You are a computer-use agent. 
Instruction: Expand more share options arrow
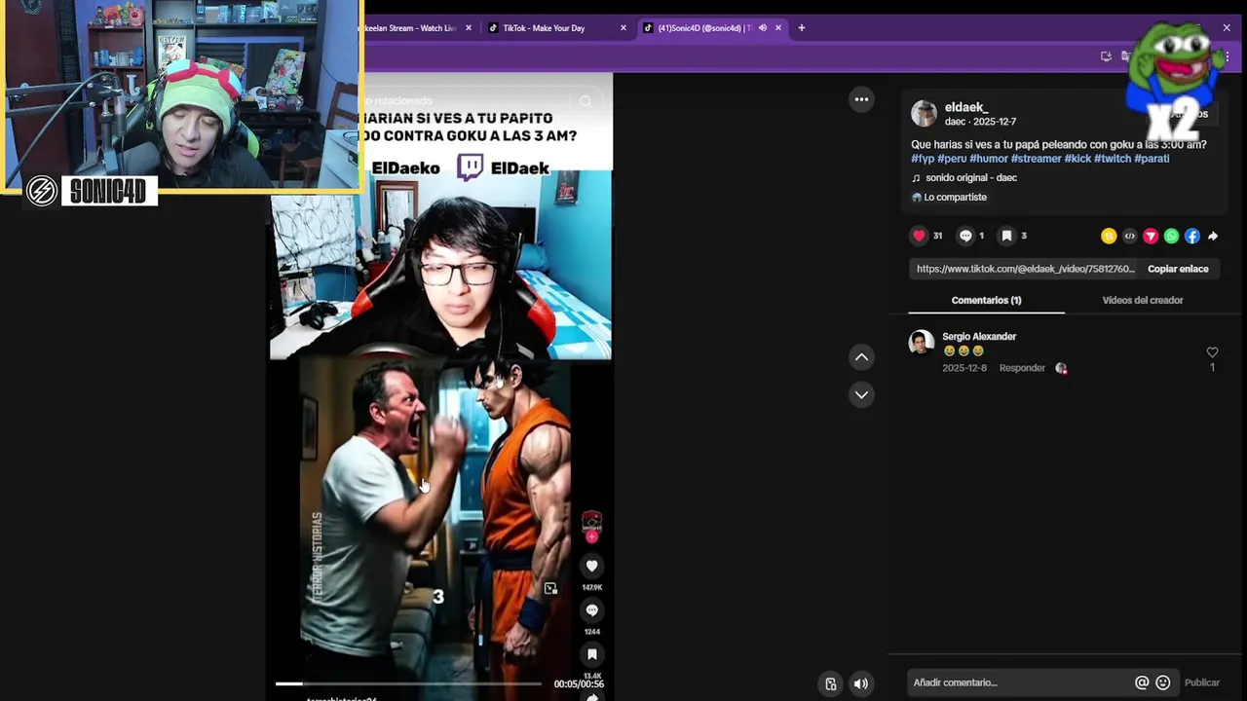coord(1213,236)
